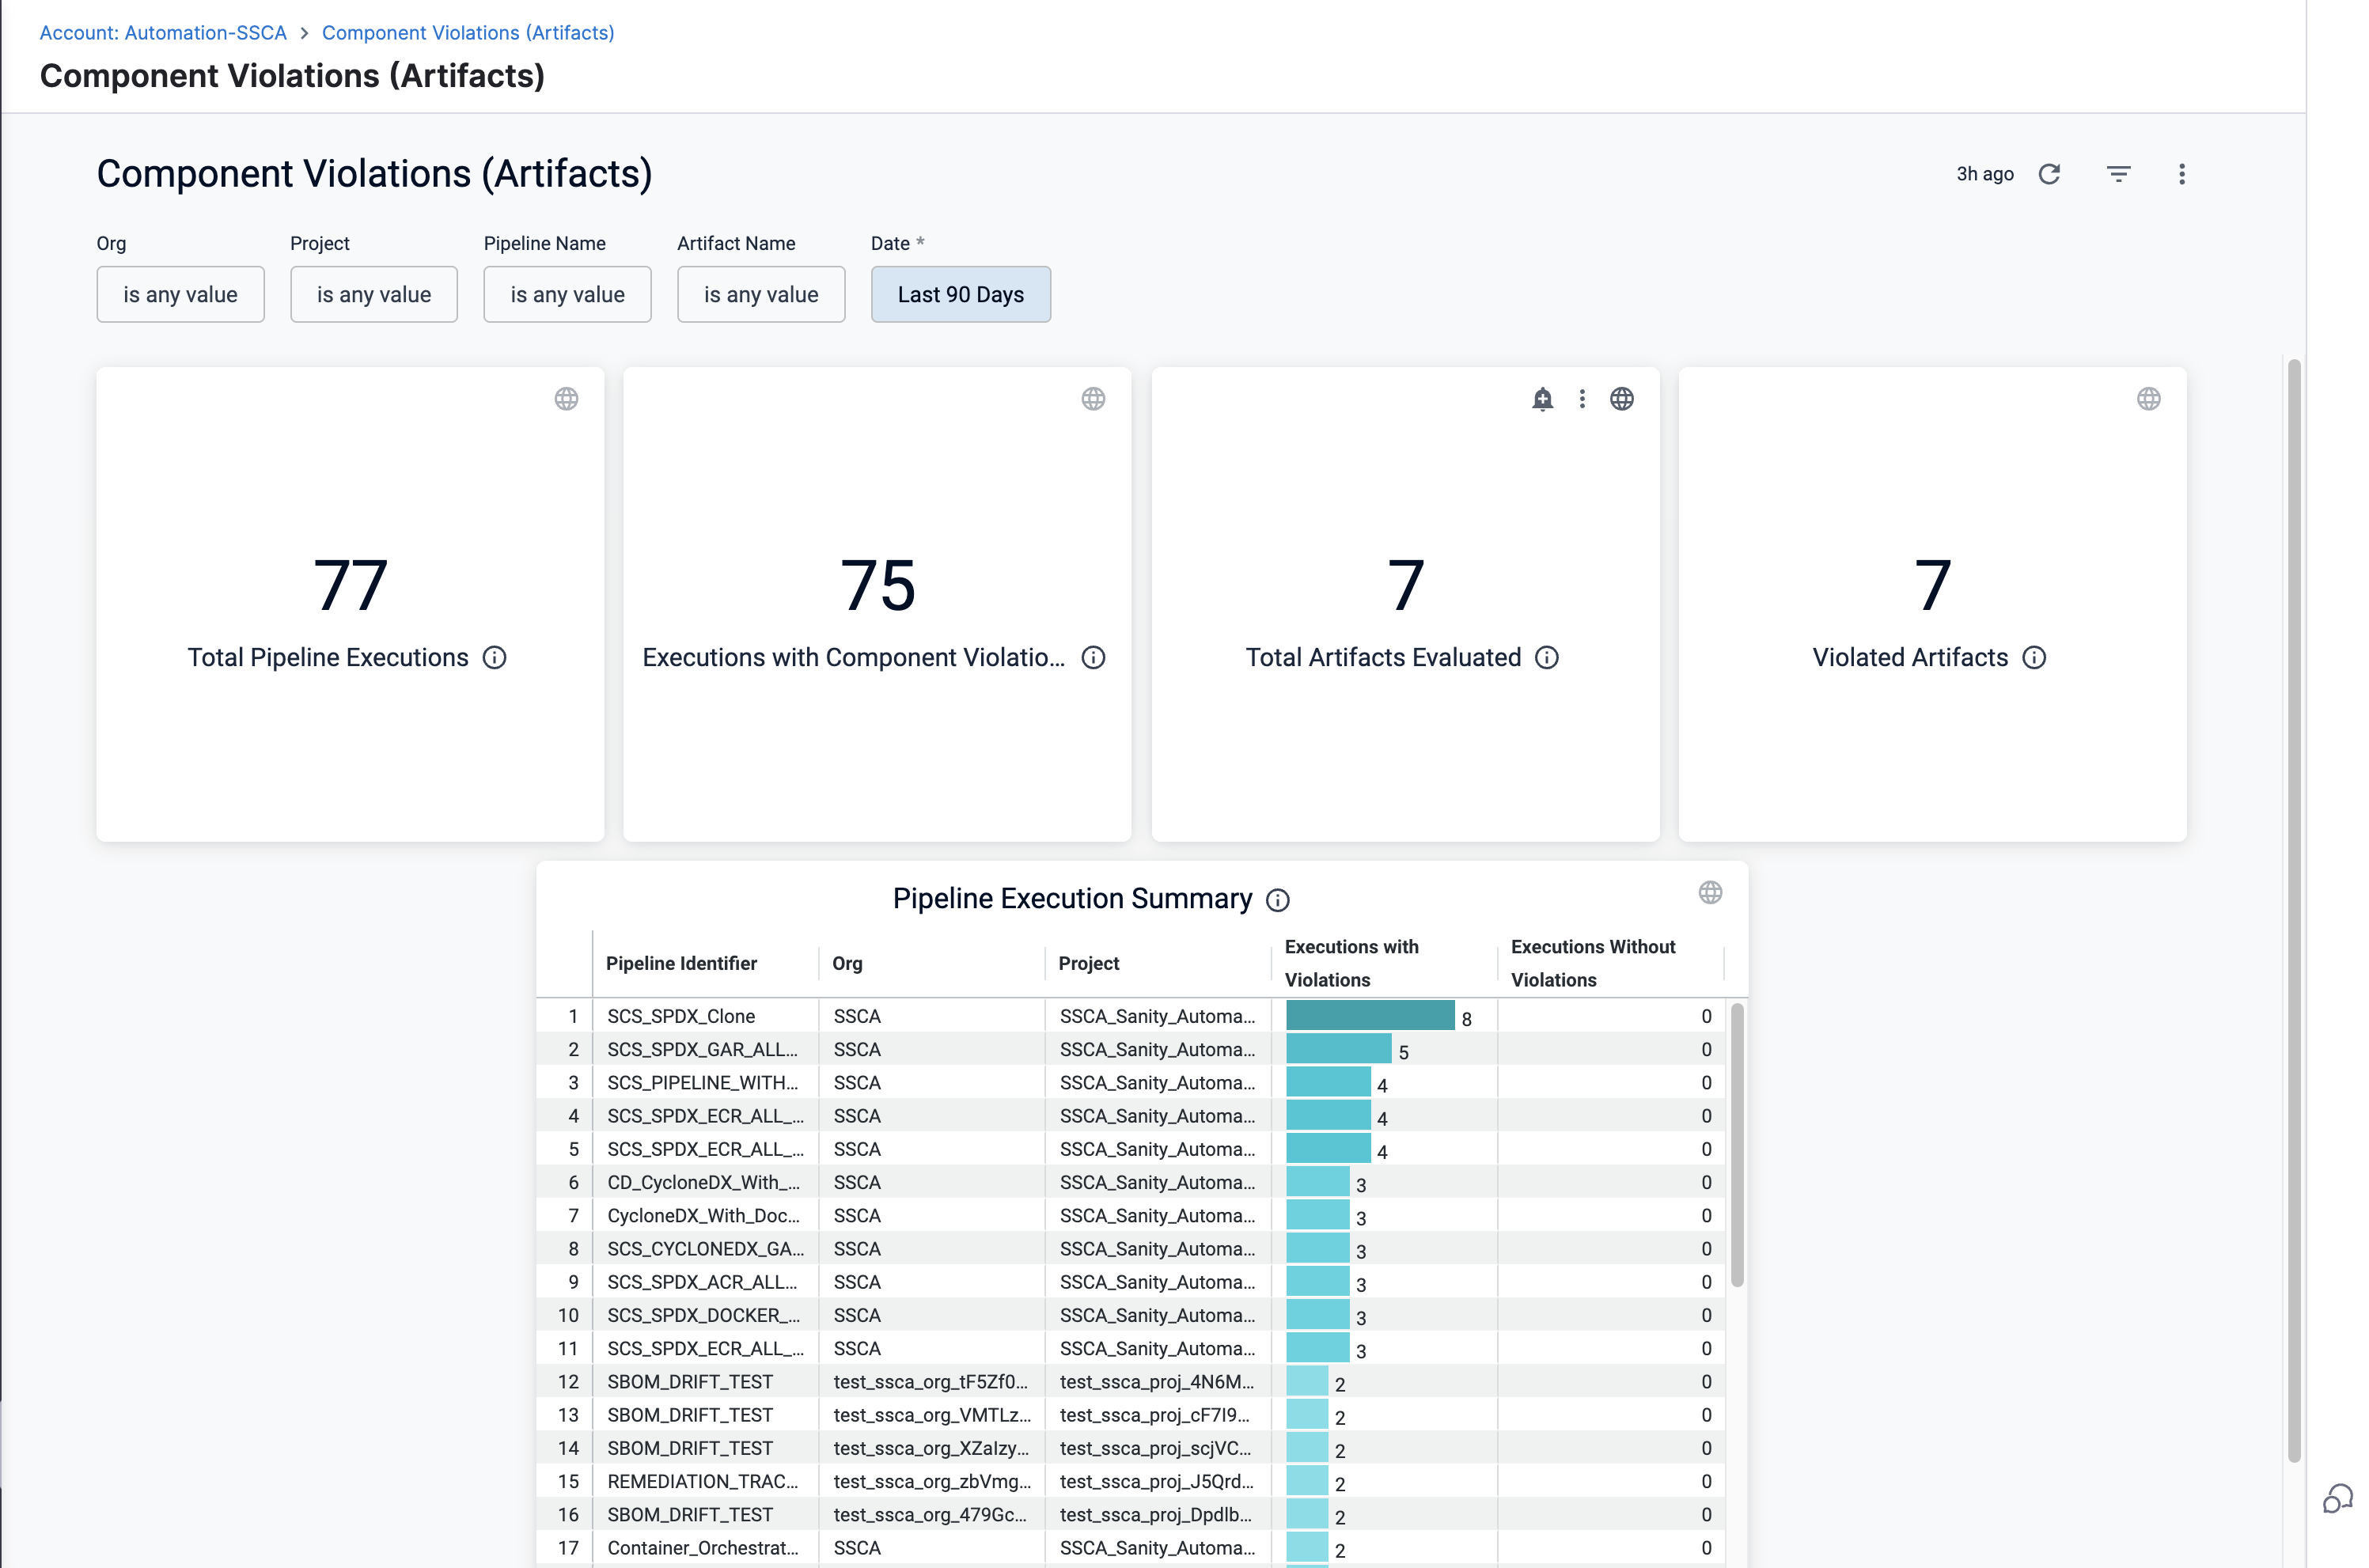This screenshot has width=2369, height=1568.
Task: Change the Last 90 Days date filter
Action: point(960,294)
